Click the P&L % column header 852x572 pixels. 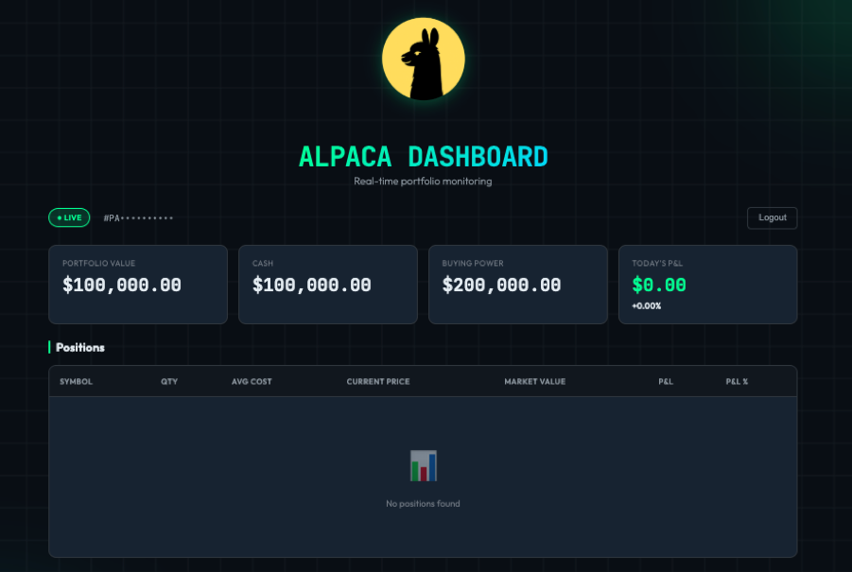pyautogui.click(x=737, y=381)
